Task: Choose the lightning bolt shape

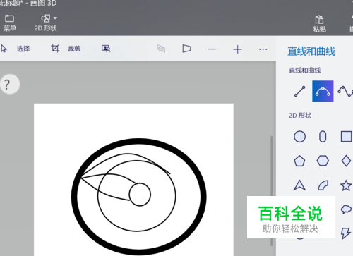Action: [345, 233]
